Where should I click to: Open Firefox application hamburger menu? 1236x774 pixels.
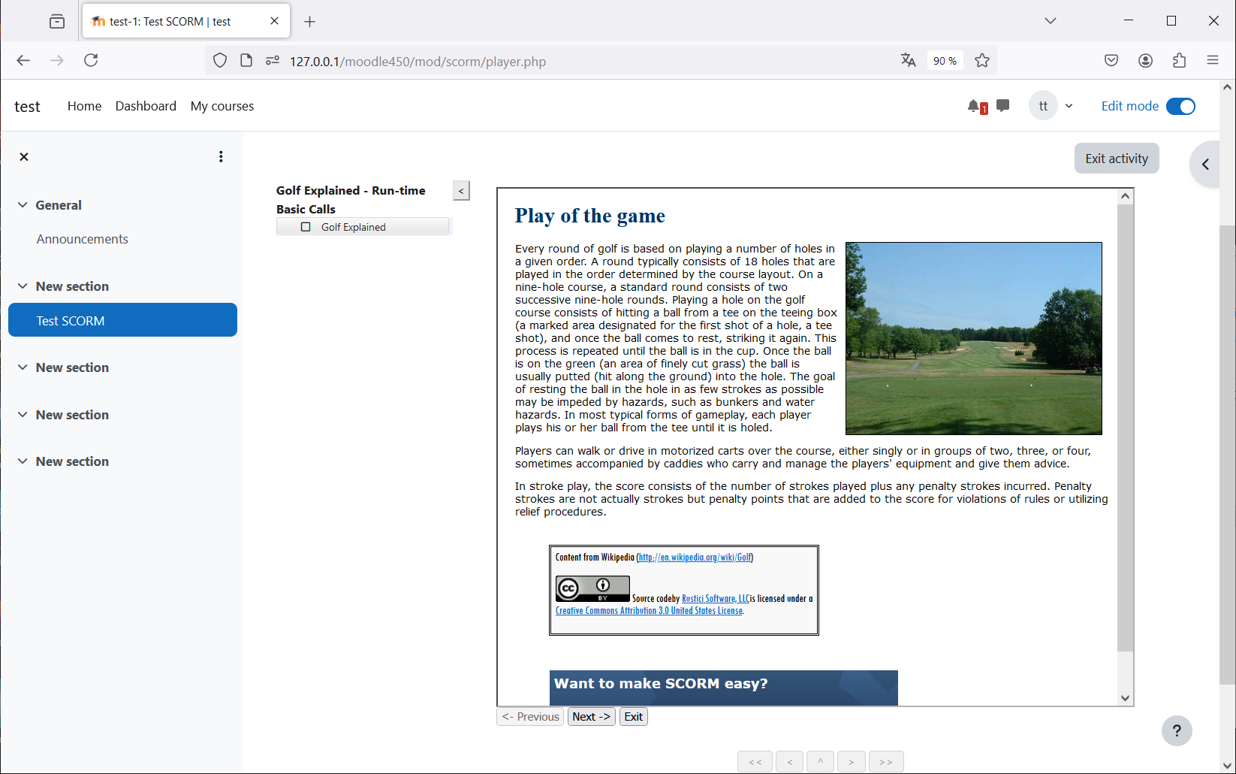(1213, 61)
